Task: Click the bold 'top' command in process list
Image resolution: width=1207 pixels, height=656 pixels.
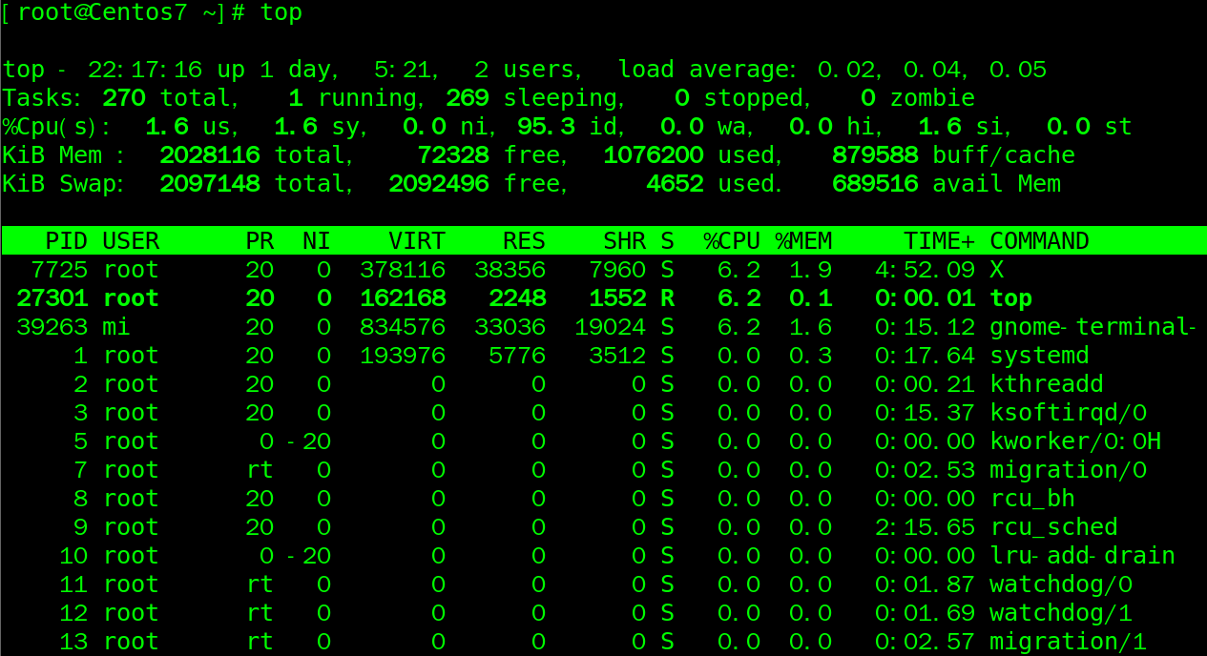Action: [1011, 299]
